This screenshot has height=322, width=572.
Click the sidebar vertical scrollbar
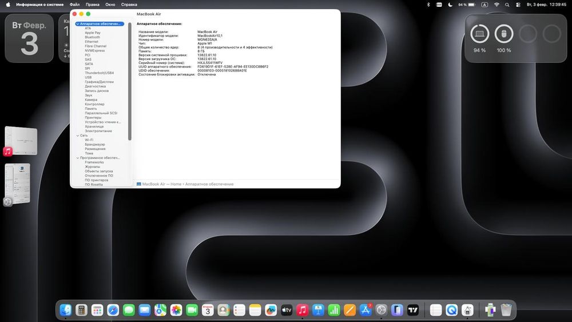click(x=130, y=80)
